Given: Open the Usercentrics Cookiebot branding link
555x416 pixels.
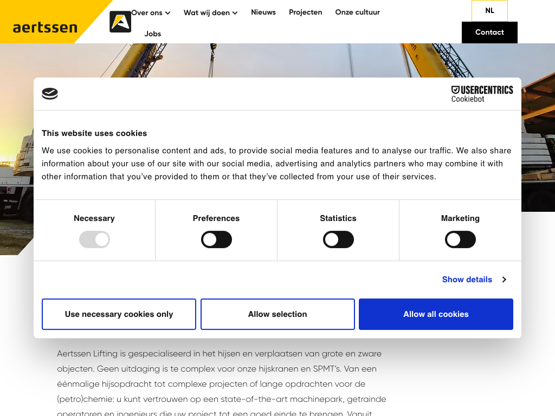Looking at the screenshot, I should (x=482, y=94).
